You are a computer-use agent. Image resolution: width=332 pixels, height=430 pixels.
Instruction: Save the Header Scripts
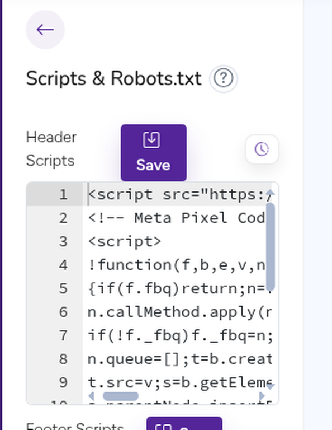tap(154, 153)
